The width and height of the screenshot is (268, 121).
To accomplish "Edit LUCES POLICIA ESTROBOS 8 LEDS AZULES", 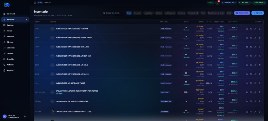I will 255,101.
